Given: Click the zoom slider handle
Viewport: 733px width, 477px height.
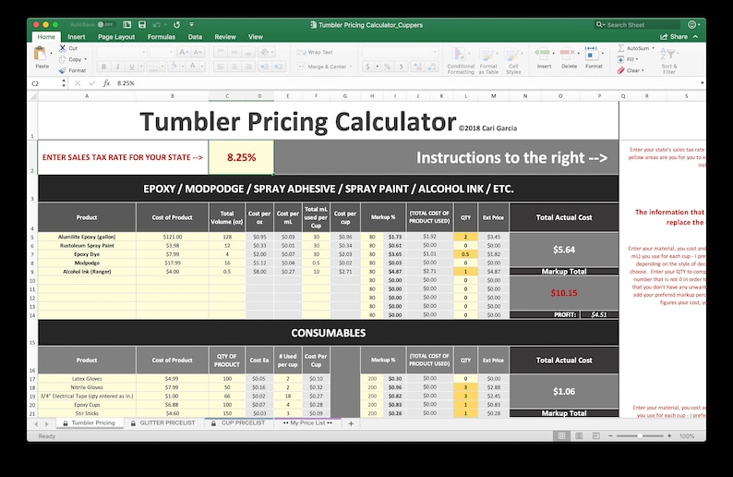Looking at the screenshot, I should point(640,435).
